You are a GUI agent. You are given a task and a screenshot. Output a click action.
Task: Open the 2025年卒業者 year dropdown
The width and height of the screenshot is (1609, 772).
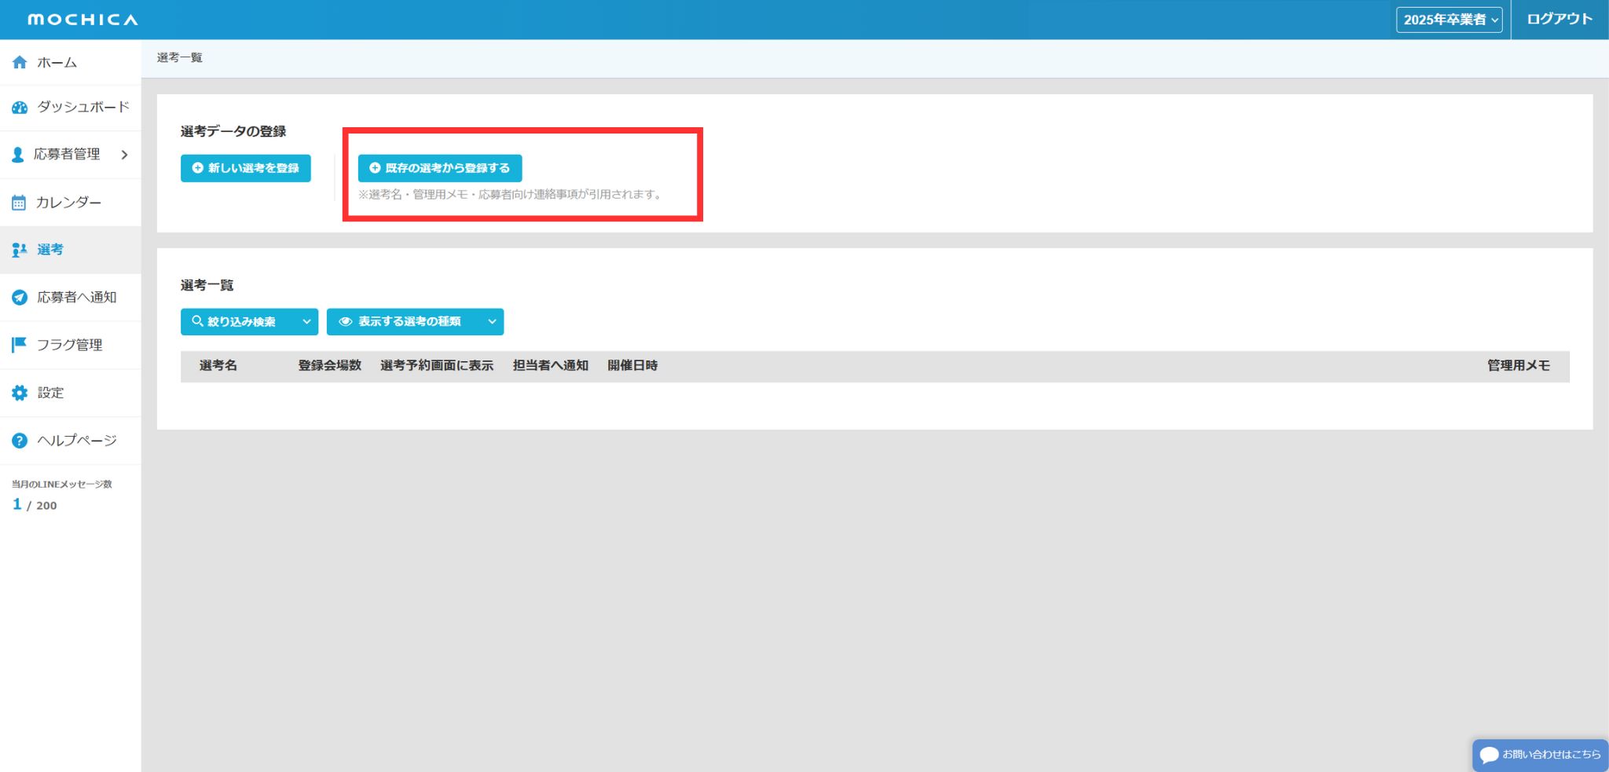pos(1449,20)
